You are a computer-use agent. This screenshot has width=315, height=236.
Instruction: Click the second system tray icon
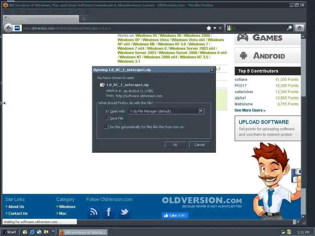click(289, 232)
